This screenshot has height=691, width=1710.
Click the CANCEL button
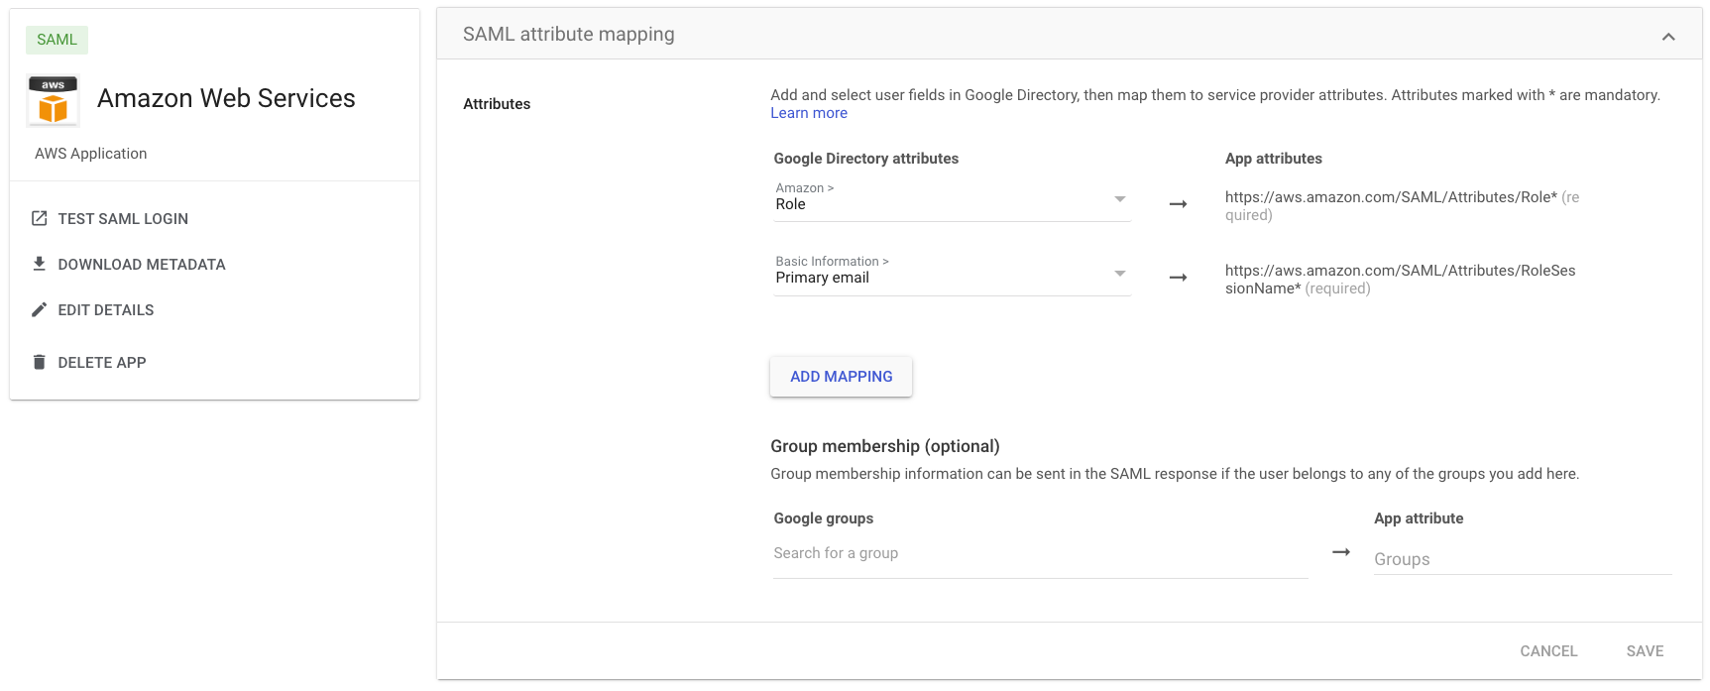click(1548, 651)
